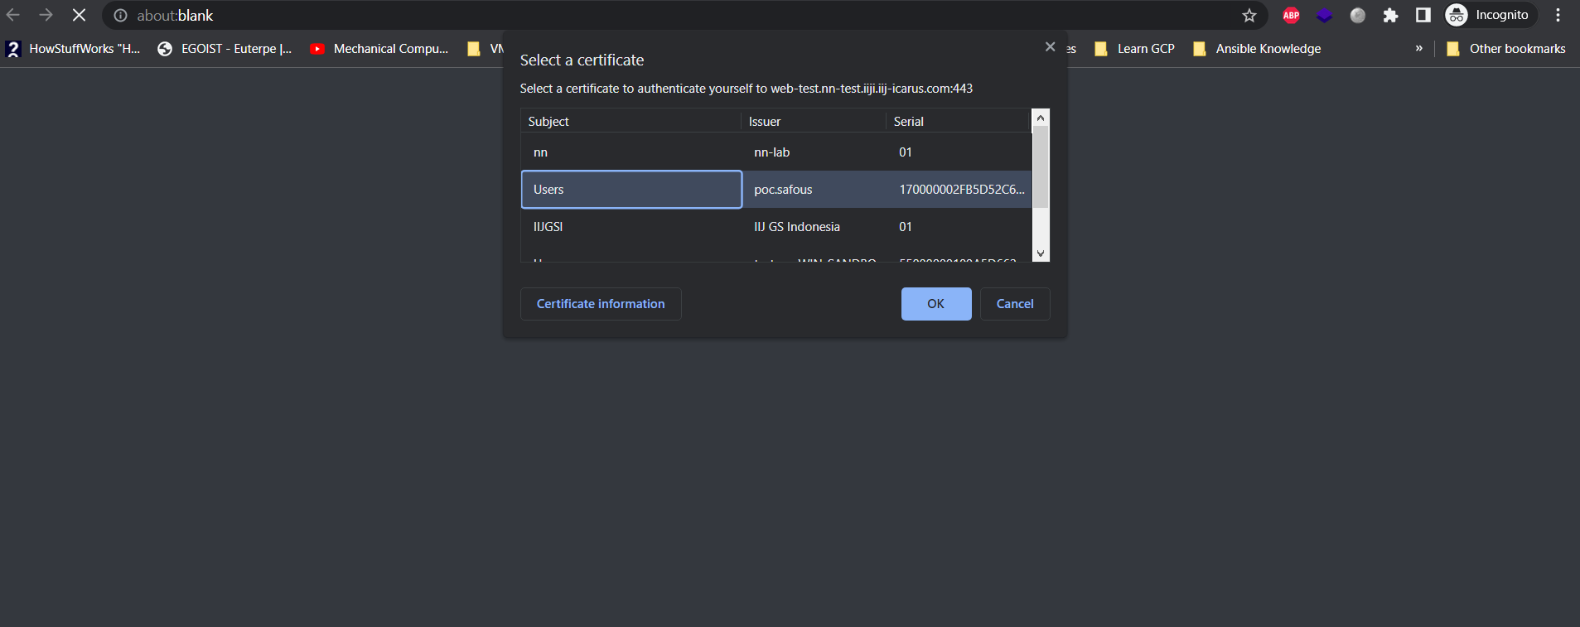1580x627 pixels.
Task: Open the Incognito profile indicator
Action: (x=1490, y=15)
